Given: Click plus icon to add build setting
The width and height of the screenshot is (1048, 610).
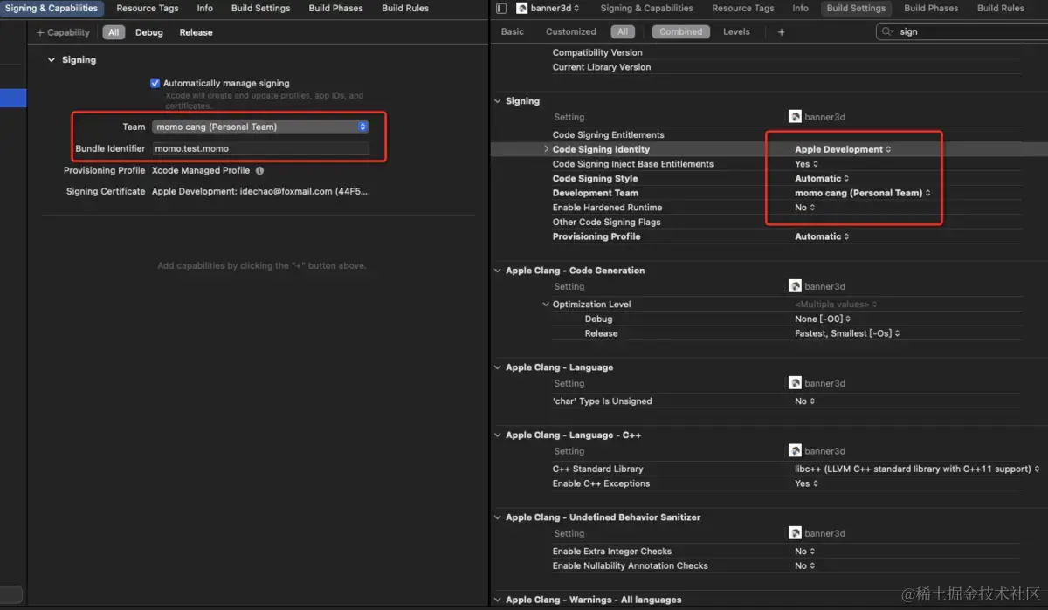Looking at the screenshot, I should [781, 32].
